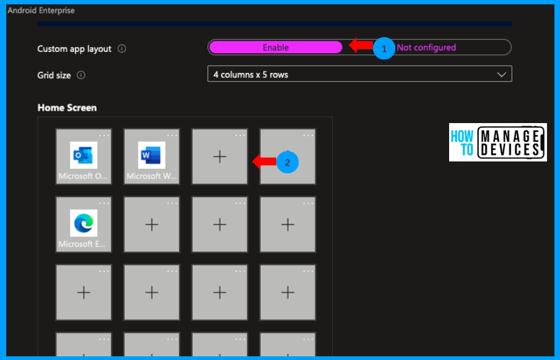Screen dimensions: 560x360
Task: Open the Microsoft Outlook app tile
Action: [84, 156]
